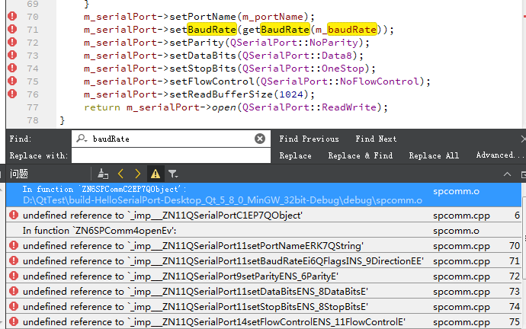This screenshot has height=329, width=526.
Task: Click the spcomm.cpp file entry for line 70
Action: 461,246
